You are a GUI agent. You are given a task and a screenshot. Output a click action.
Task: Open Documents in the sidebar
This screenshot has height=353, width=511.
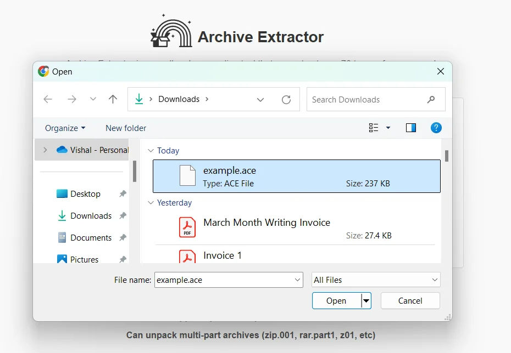point(85,237)
